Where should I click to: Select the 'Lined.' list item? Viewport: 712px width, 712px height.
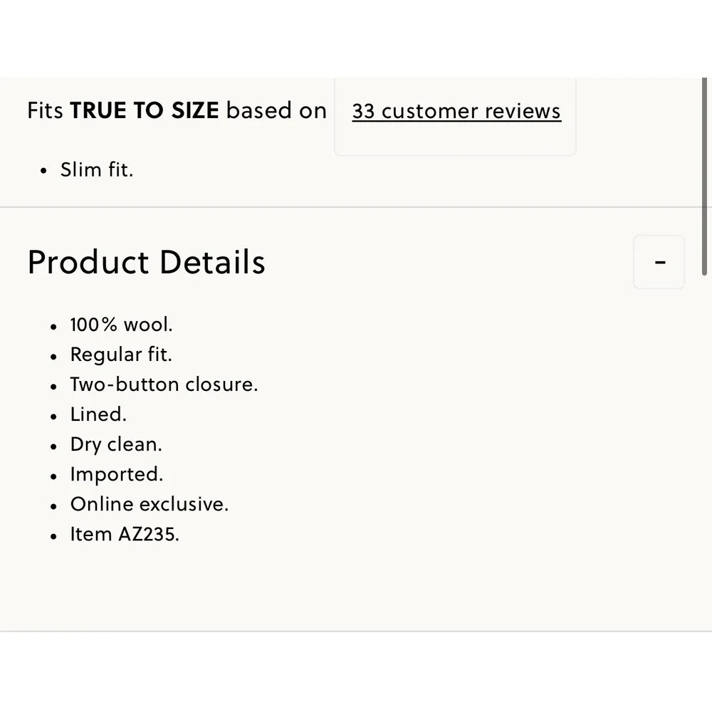pyautogui.click(x=98, y=414)
